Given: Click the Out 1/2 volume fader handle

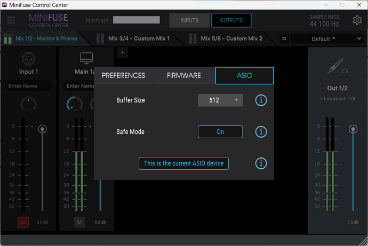Looking at the screenshot, I should point(352,129).
